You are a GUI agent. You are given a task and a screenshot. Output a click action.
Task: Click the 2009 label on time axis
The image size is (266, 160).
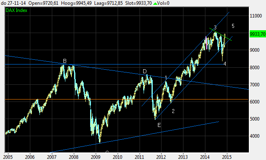click(x=95, y=156)
